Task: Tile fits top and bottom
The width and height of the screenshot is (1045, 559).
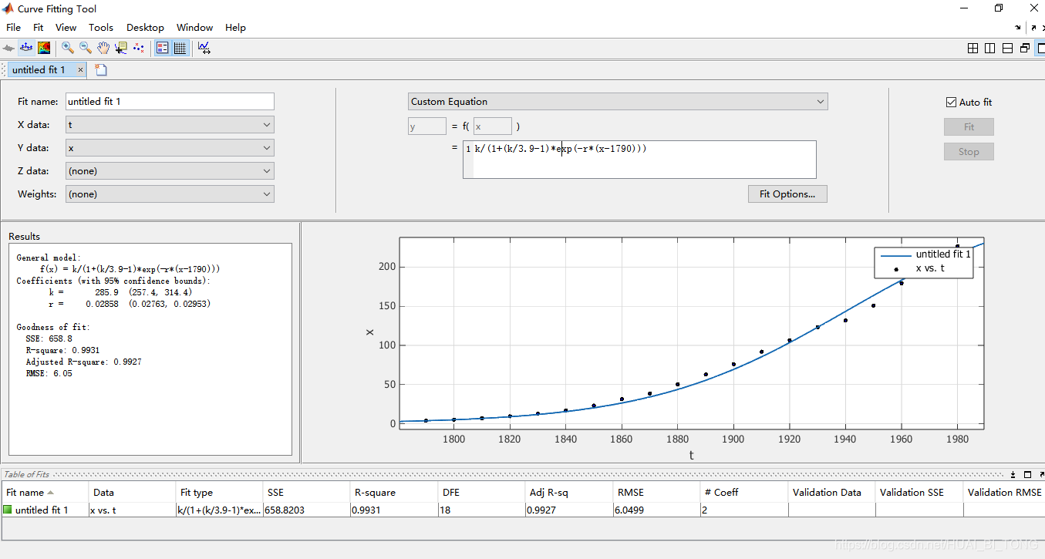Action: 1007,48
